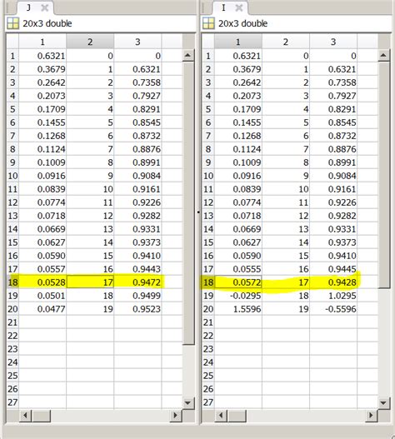Viewport: 395px width, 439px height.
Task: Click cell 1.5596 in I panel
Action: (x=238, y=309)
